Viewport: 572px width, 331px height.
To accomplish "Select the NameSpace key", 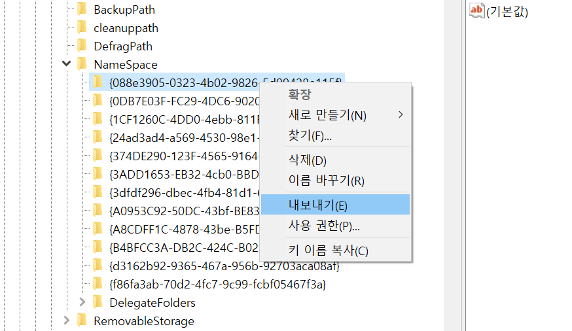I will point(126,65).
